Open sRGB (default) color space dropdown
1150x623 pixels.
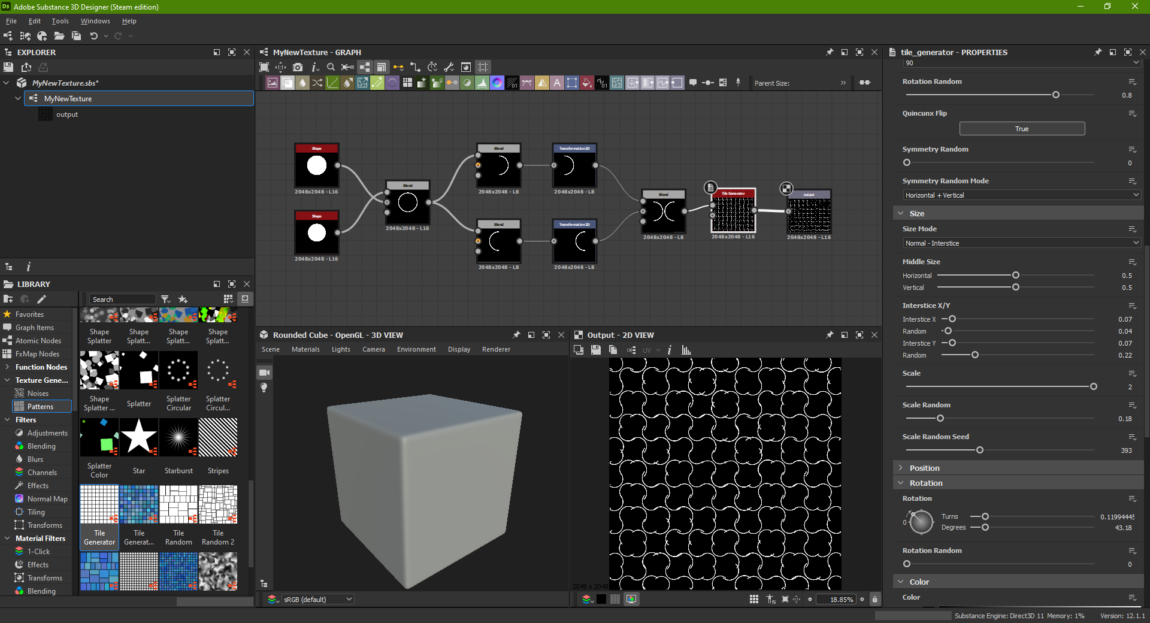(x=317, y=599)
